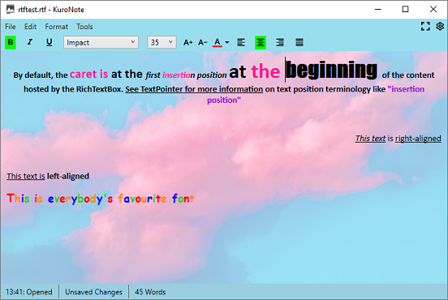The height and width of the screenshot is (300, 448).
Task: Toggle italic formatting button
Action: [30, 42]
